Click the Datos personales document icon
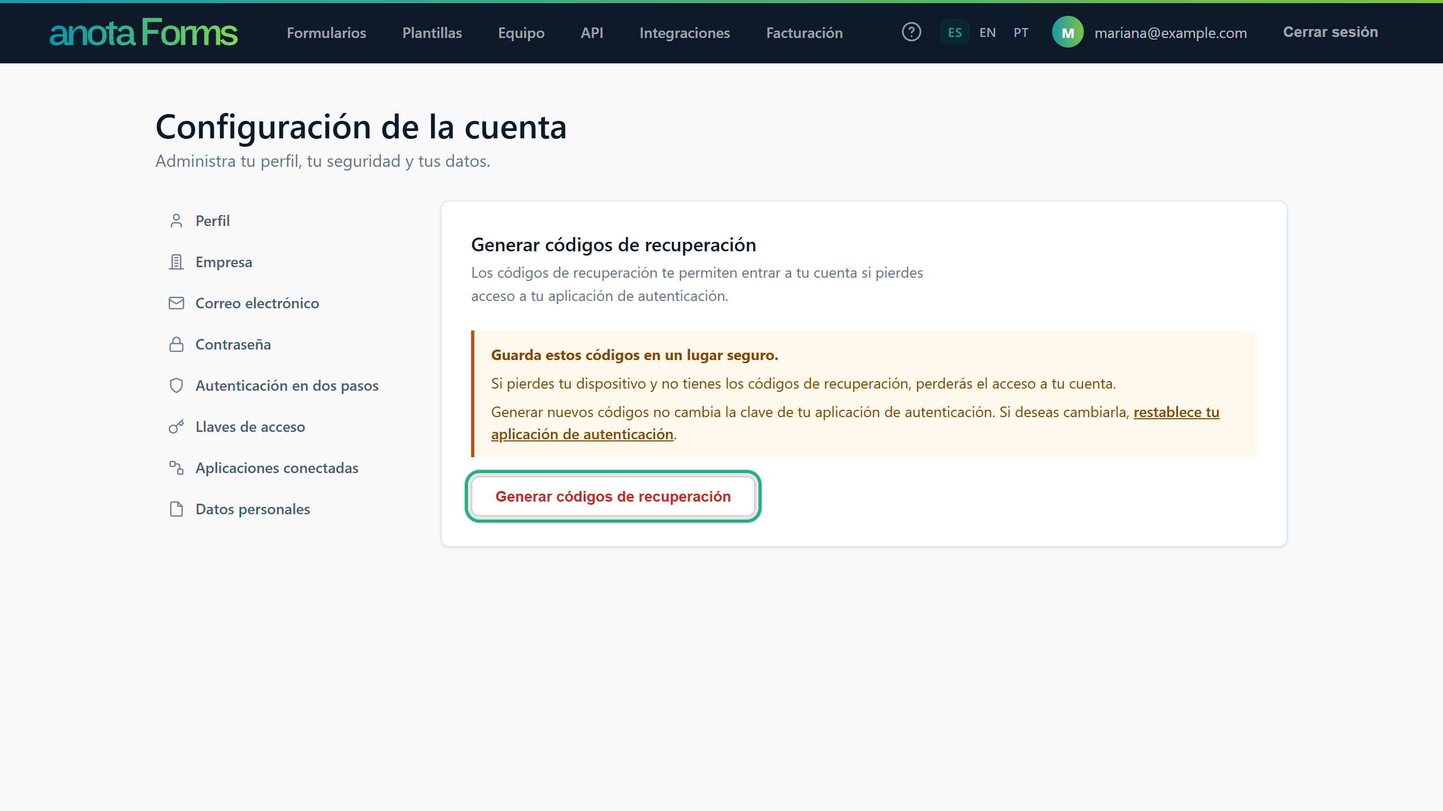Viewport: 1443px width, 811px height. pos(176,509)
